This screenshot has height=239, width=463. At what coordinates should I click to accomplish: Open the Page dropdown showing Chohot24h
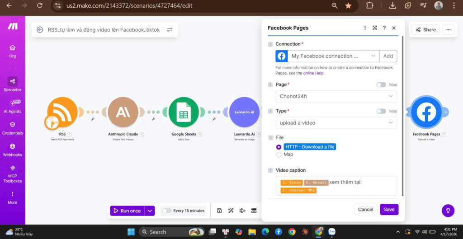pos(336,96)
